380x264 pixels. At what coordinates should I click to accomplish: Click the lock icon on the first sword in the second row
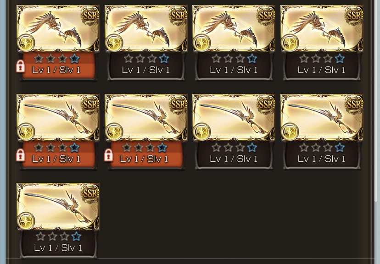(x=20, y=155)
